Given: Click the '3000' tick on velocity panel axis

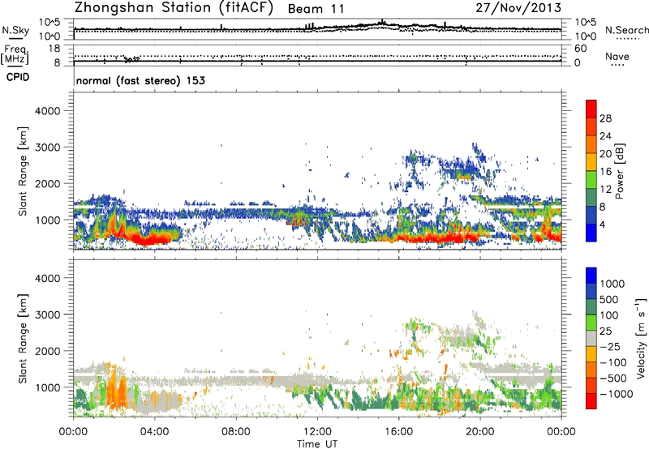Looking at the screenshot, I should click(47, 314).
